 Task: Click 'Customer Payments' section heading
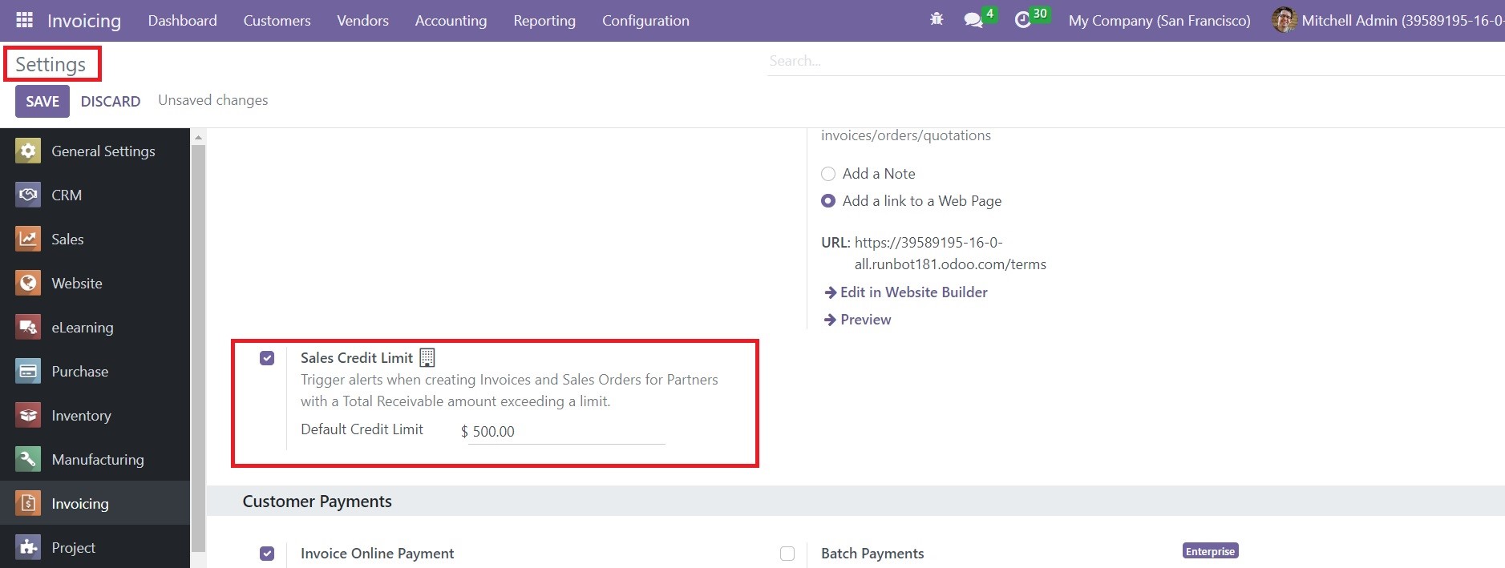(x=318, y=502)
